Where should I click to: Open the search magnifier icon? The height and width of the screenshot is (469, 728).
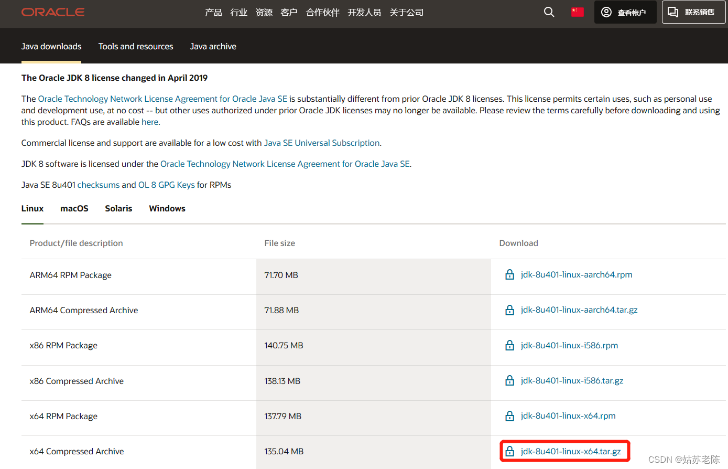(549, 12)
